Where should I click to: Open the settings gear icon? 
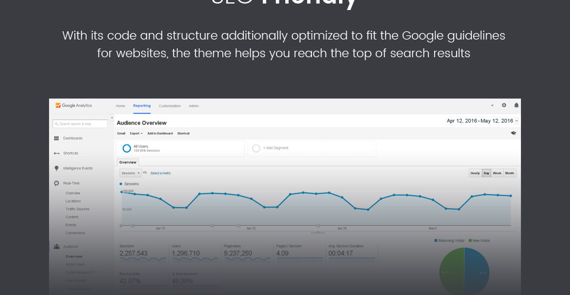coord(504,106)
